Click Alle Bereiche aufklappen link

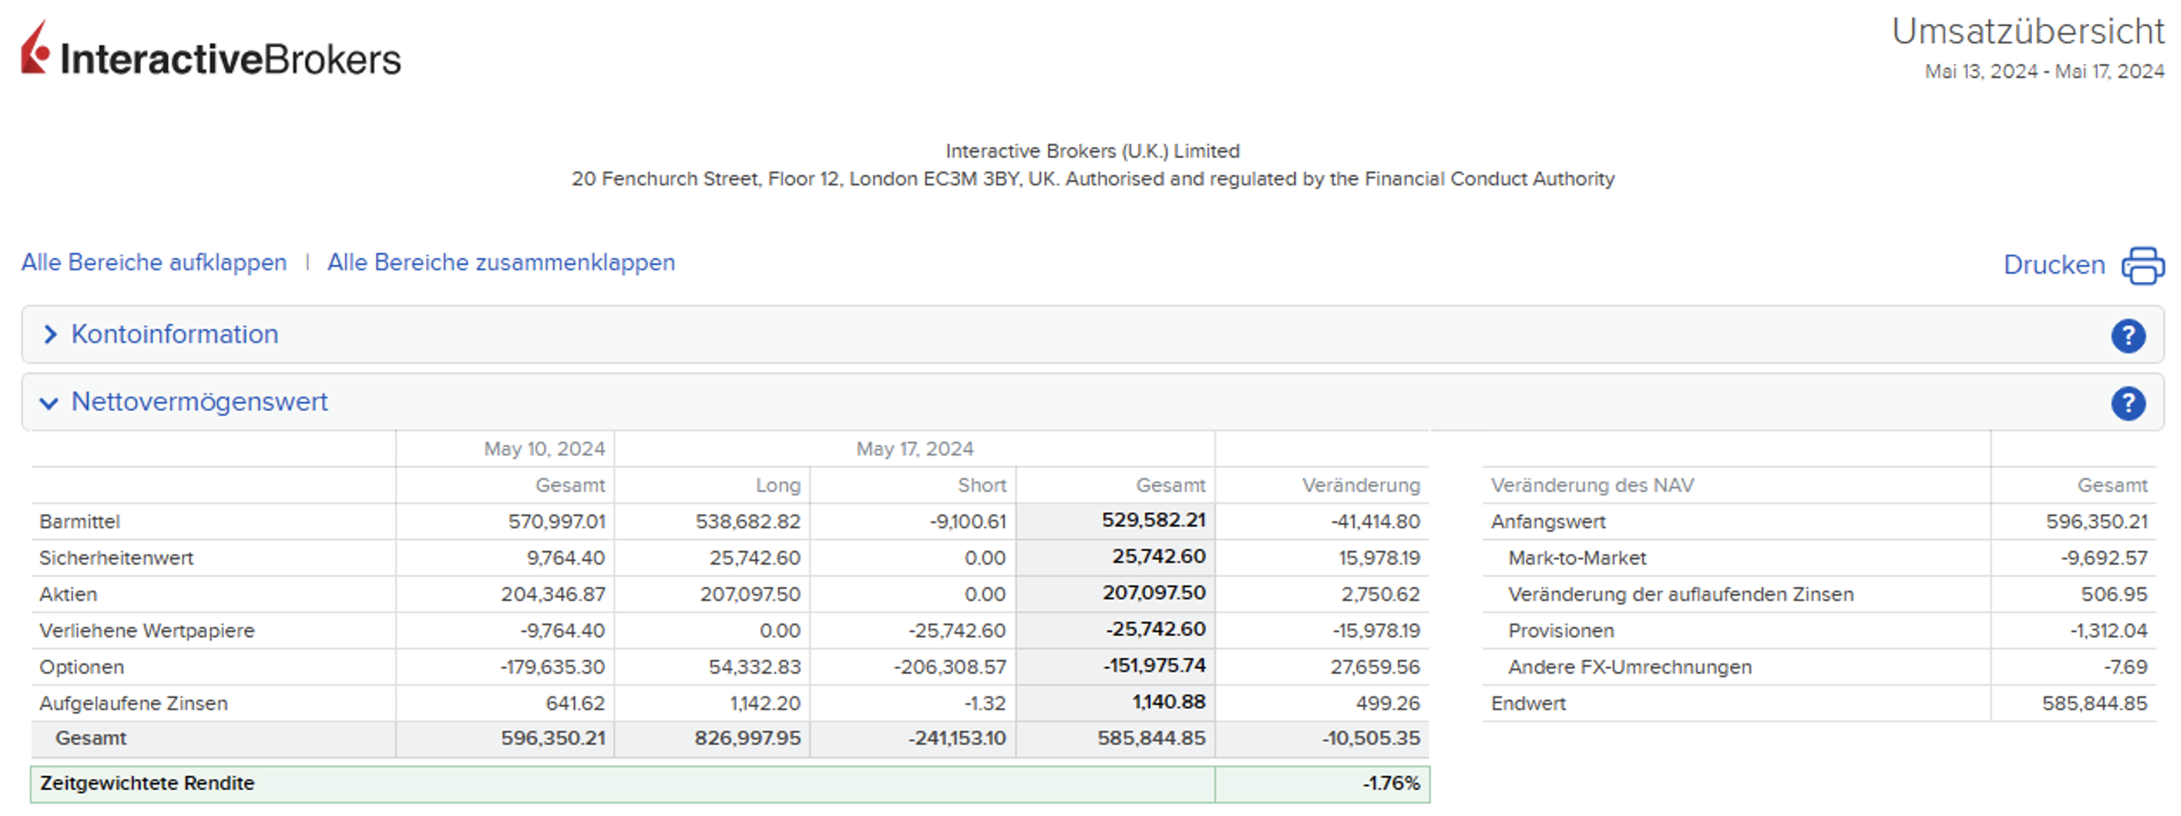pyautogui.click(x=154, y=262)
